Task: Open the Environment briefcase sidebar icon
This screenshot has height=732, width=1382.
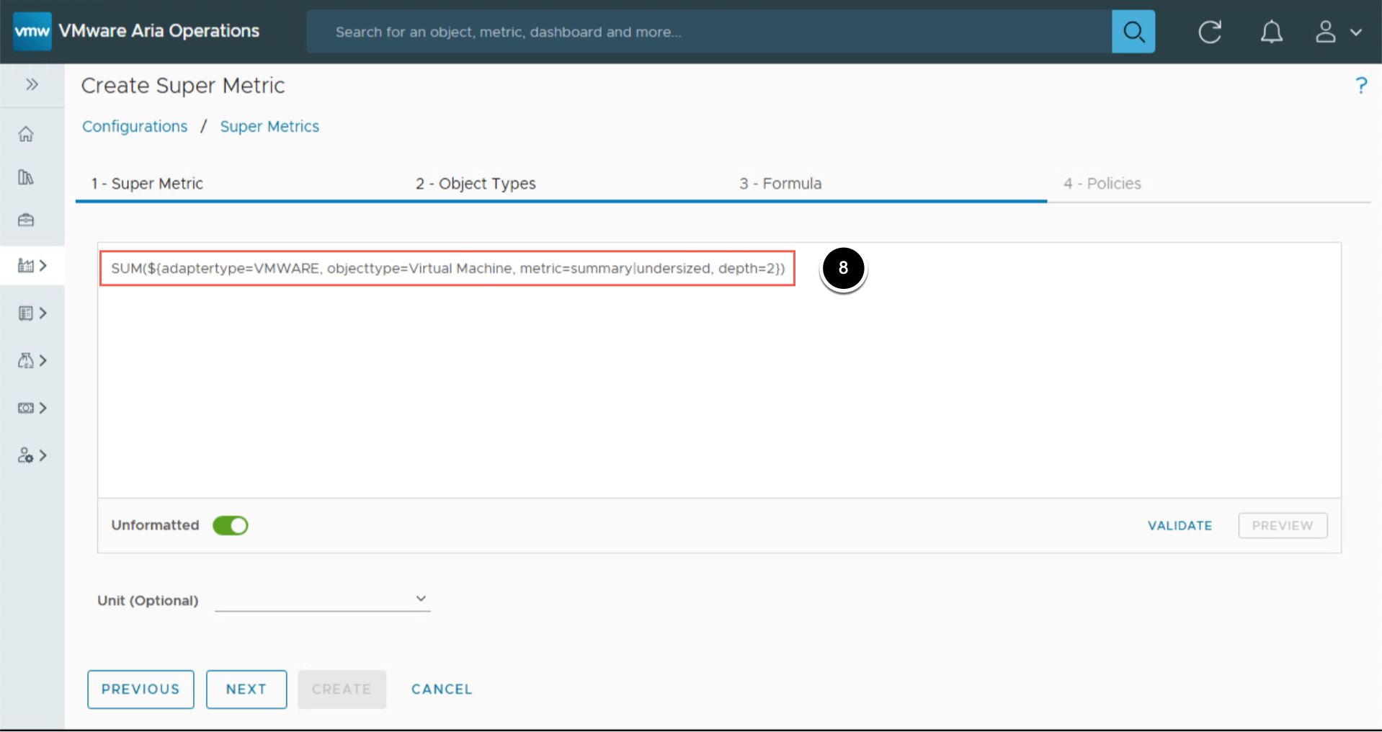Action: click(26, 220)
